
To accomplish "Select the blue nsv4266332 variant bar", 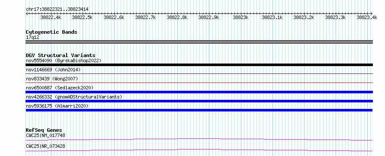I will coord(199,101).
